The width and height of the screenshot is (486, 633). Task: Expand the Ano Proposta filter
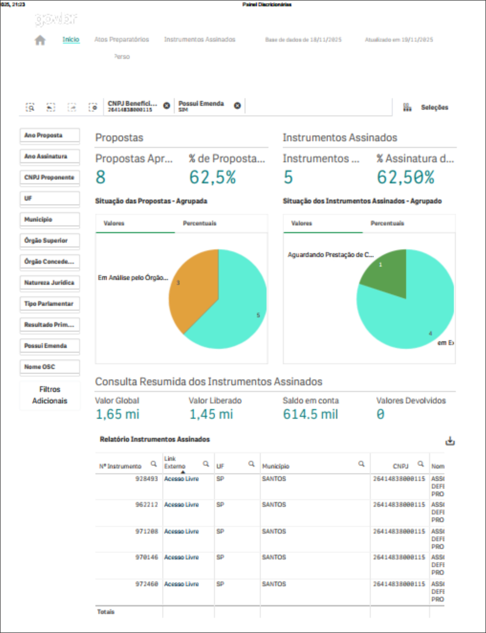click(50, 135)
